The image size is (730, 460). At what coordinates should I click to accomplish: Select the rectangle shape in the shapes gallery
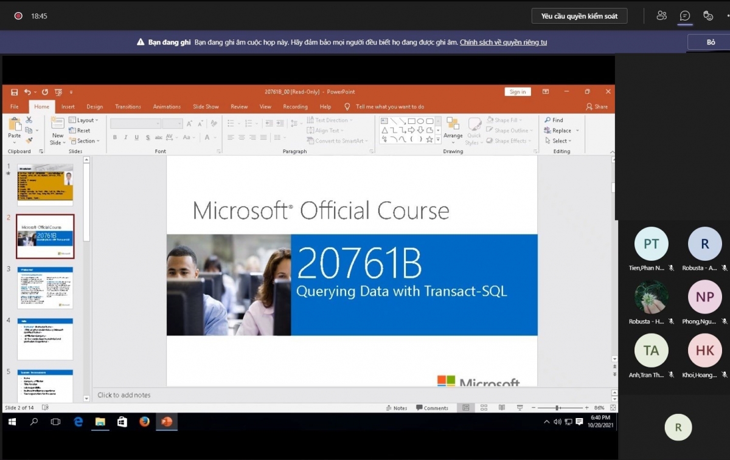tap(411, 121)
